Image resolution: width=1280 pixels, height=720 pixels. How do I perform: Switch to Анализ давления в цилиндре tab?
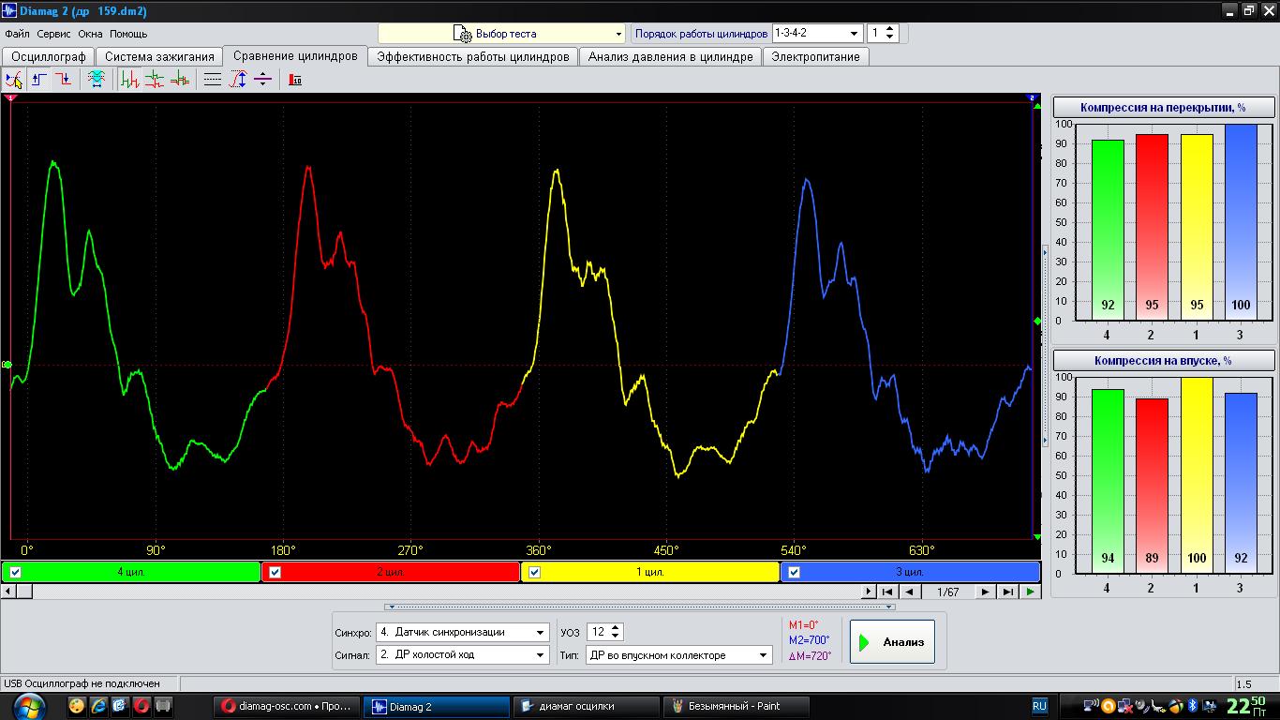(670, 56)
